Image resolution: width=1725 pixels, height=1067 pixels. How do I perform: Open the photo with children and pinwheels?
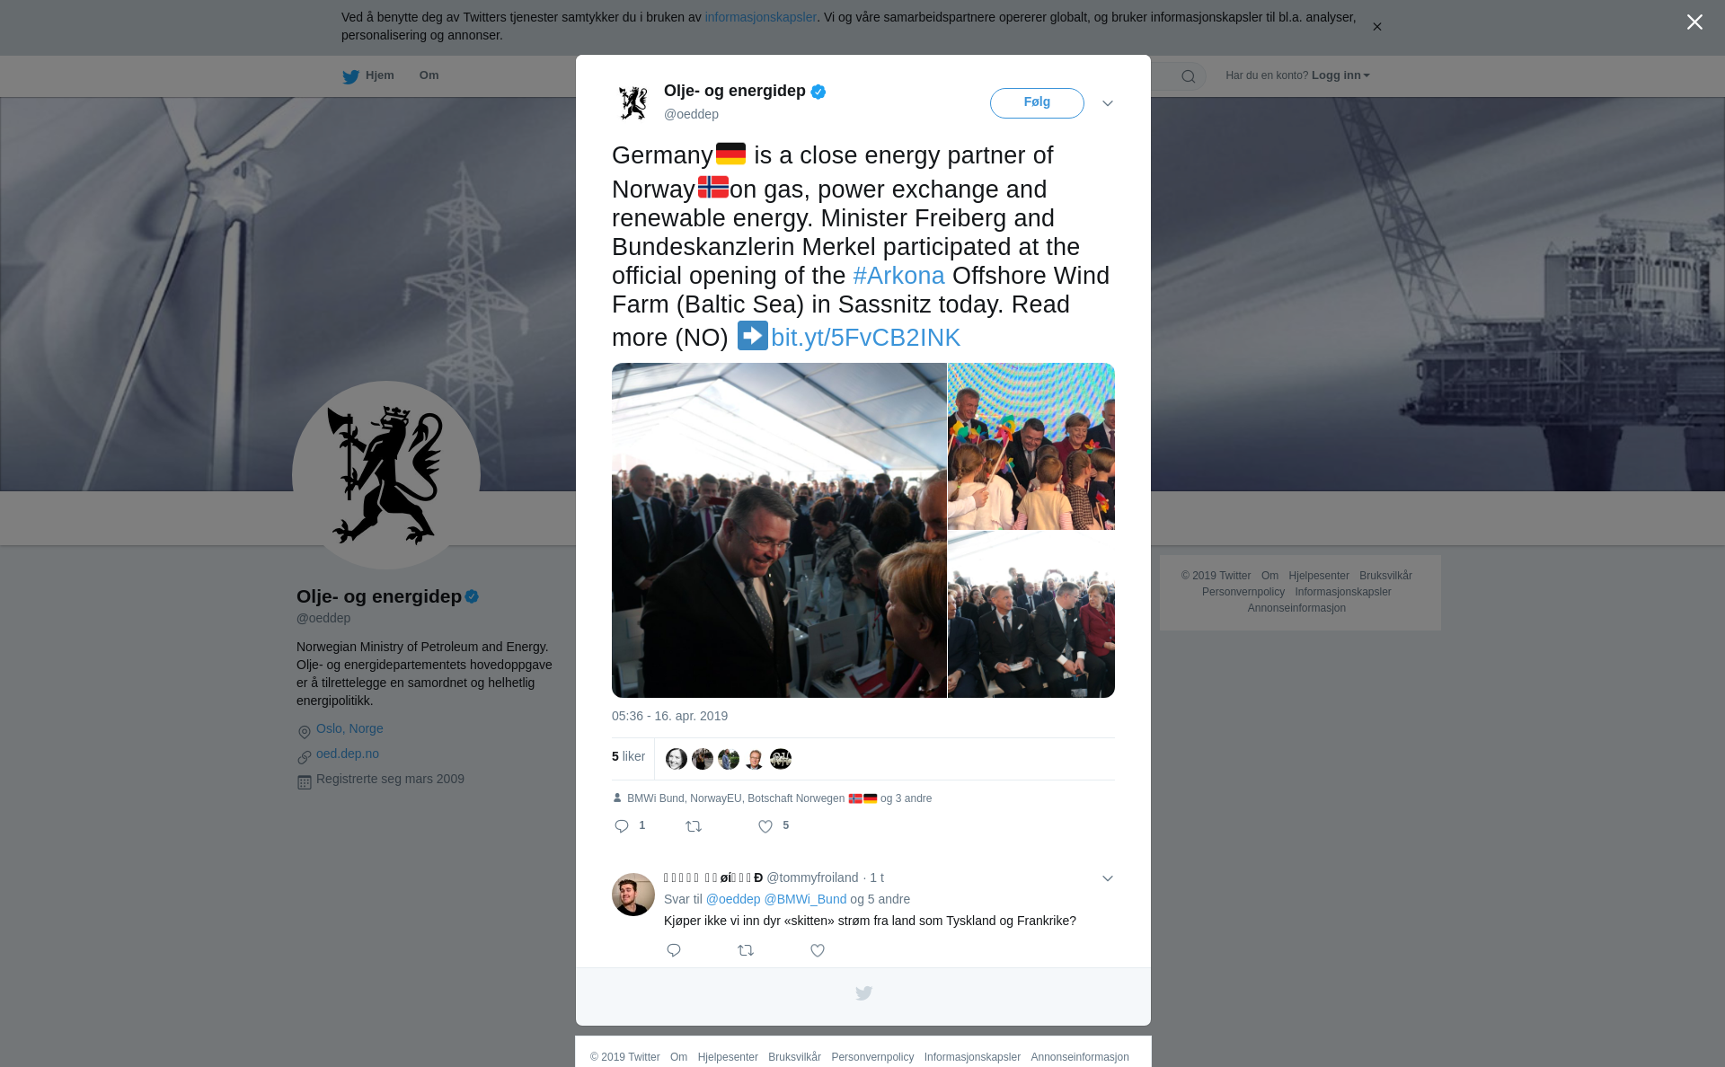[1031, 446]
